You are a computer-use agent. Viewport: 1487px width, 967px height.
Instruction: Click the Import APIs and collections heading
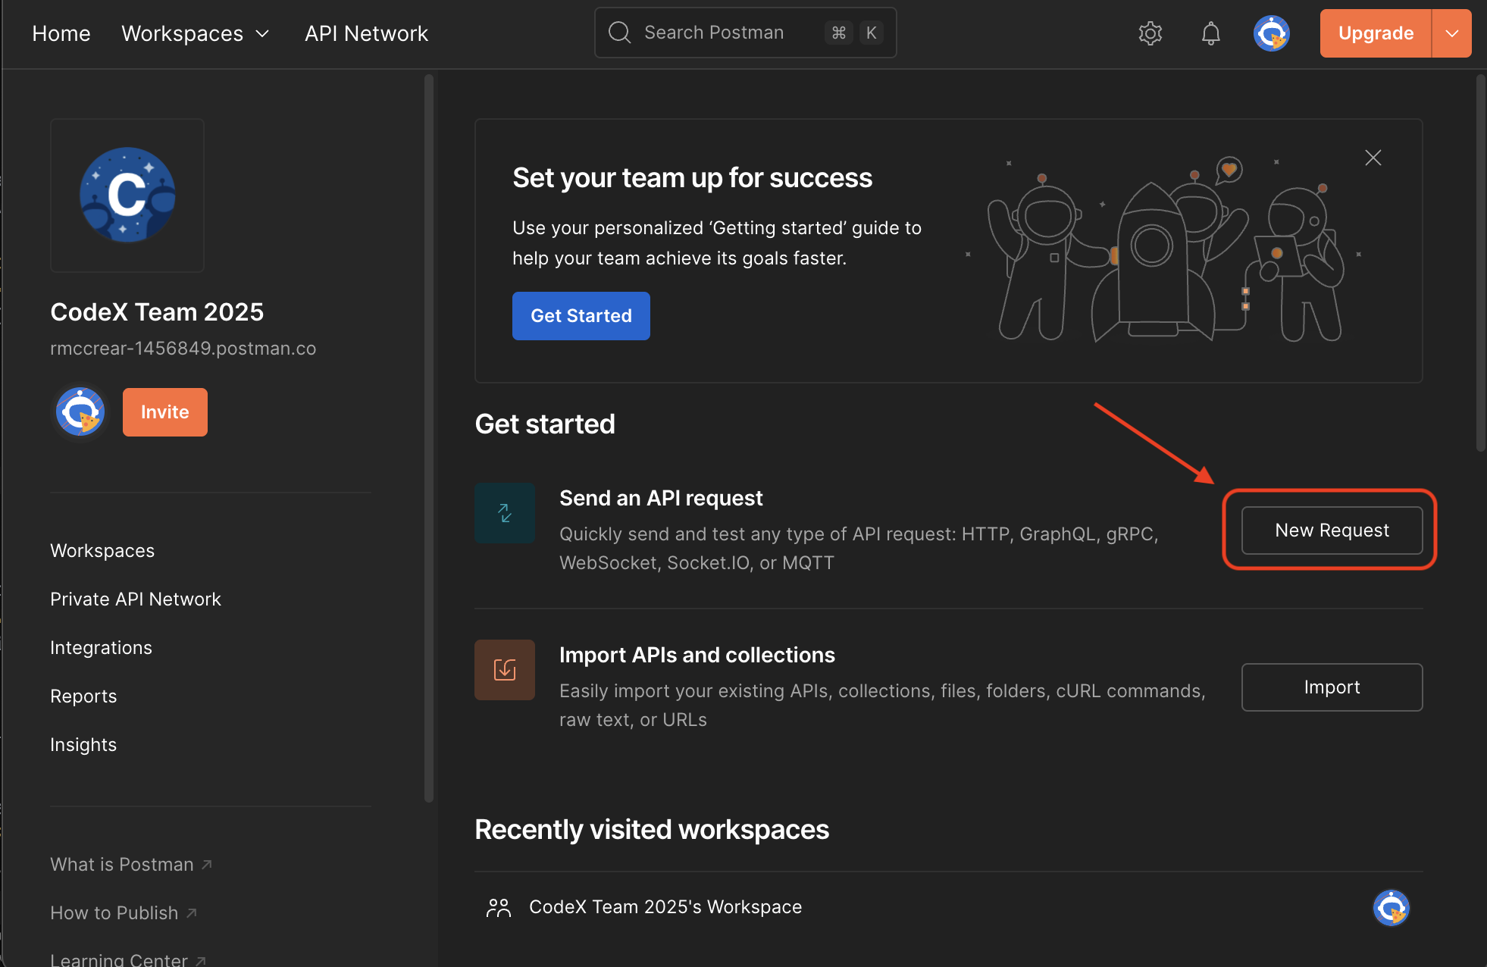coord(697,655)
